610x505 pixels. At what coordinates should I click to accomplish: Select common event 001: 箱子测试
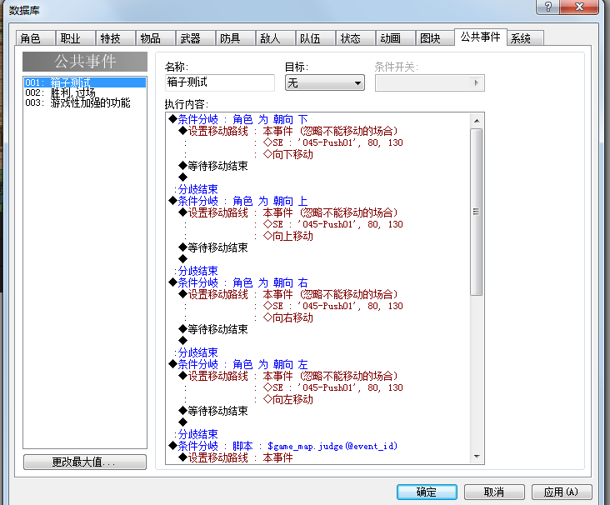coord(85,82)
